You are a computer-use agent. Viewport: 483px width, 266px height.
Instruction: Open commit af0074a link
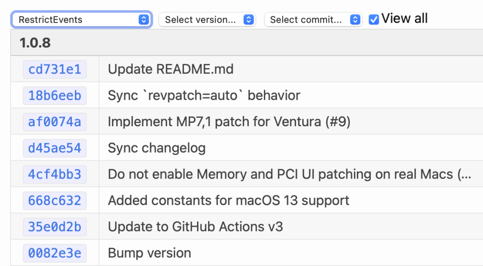(x=55, y=122)
